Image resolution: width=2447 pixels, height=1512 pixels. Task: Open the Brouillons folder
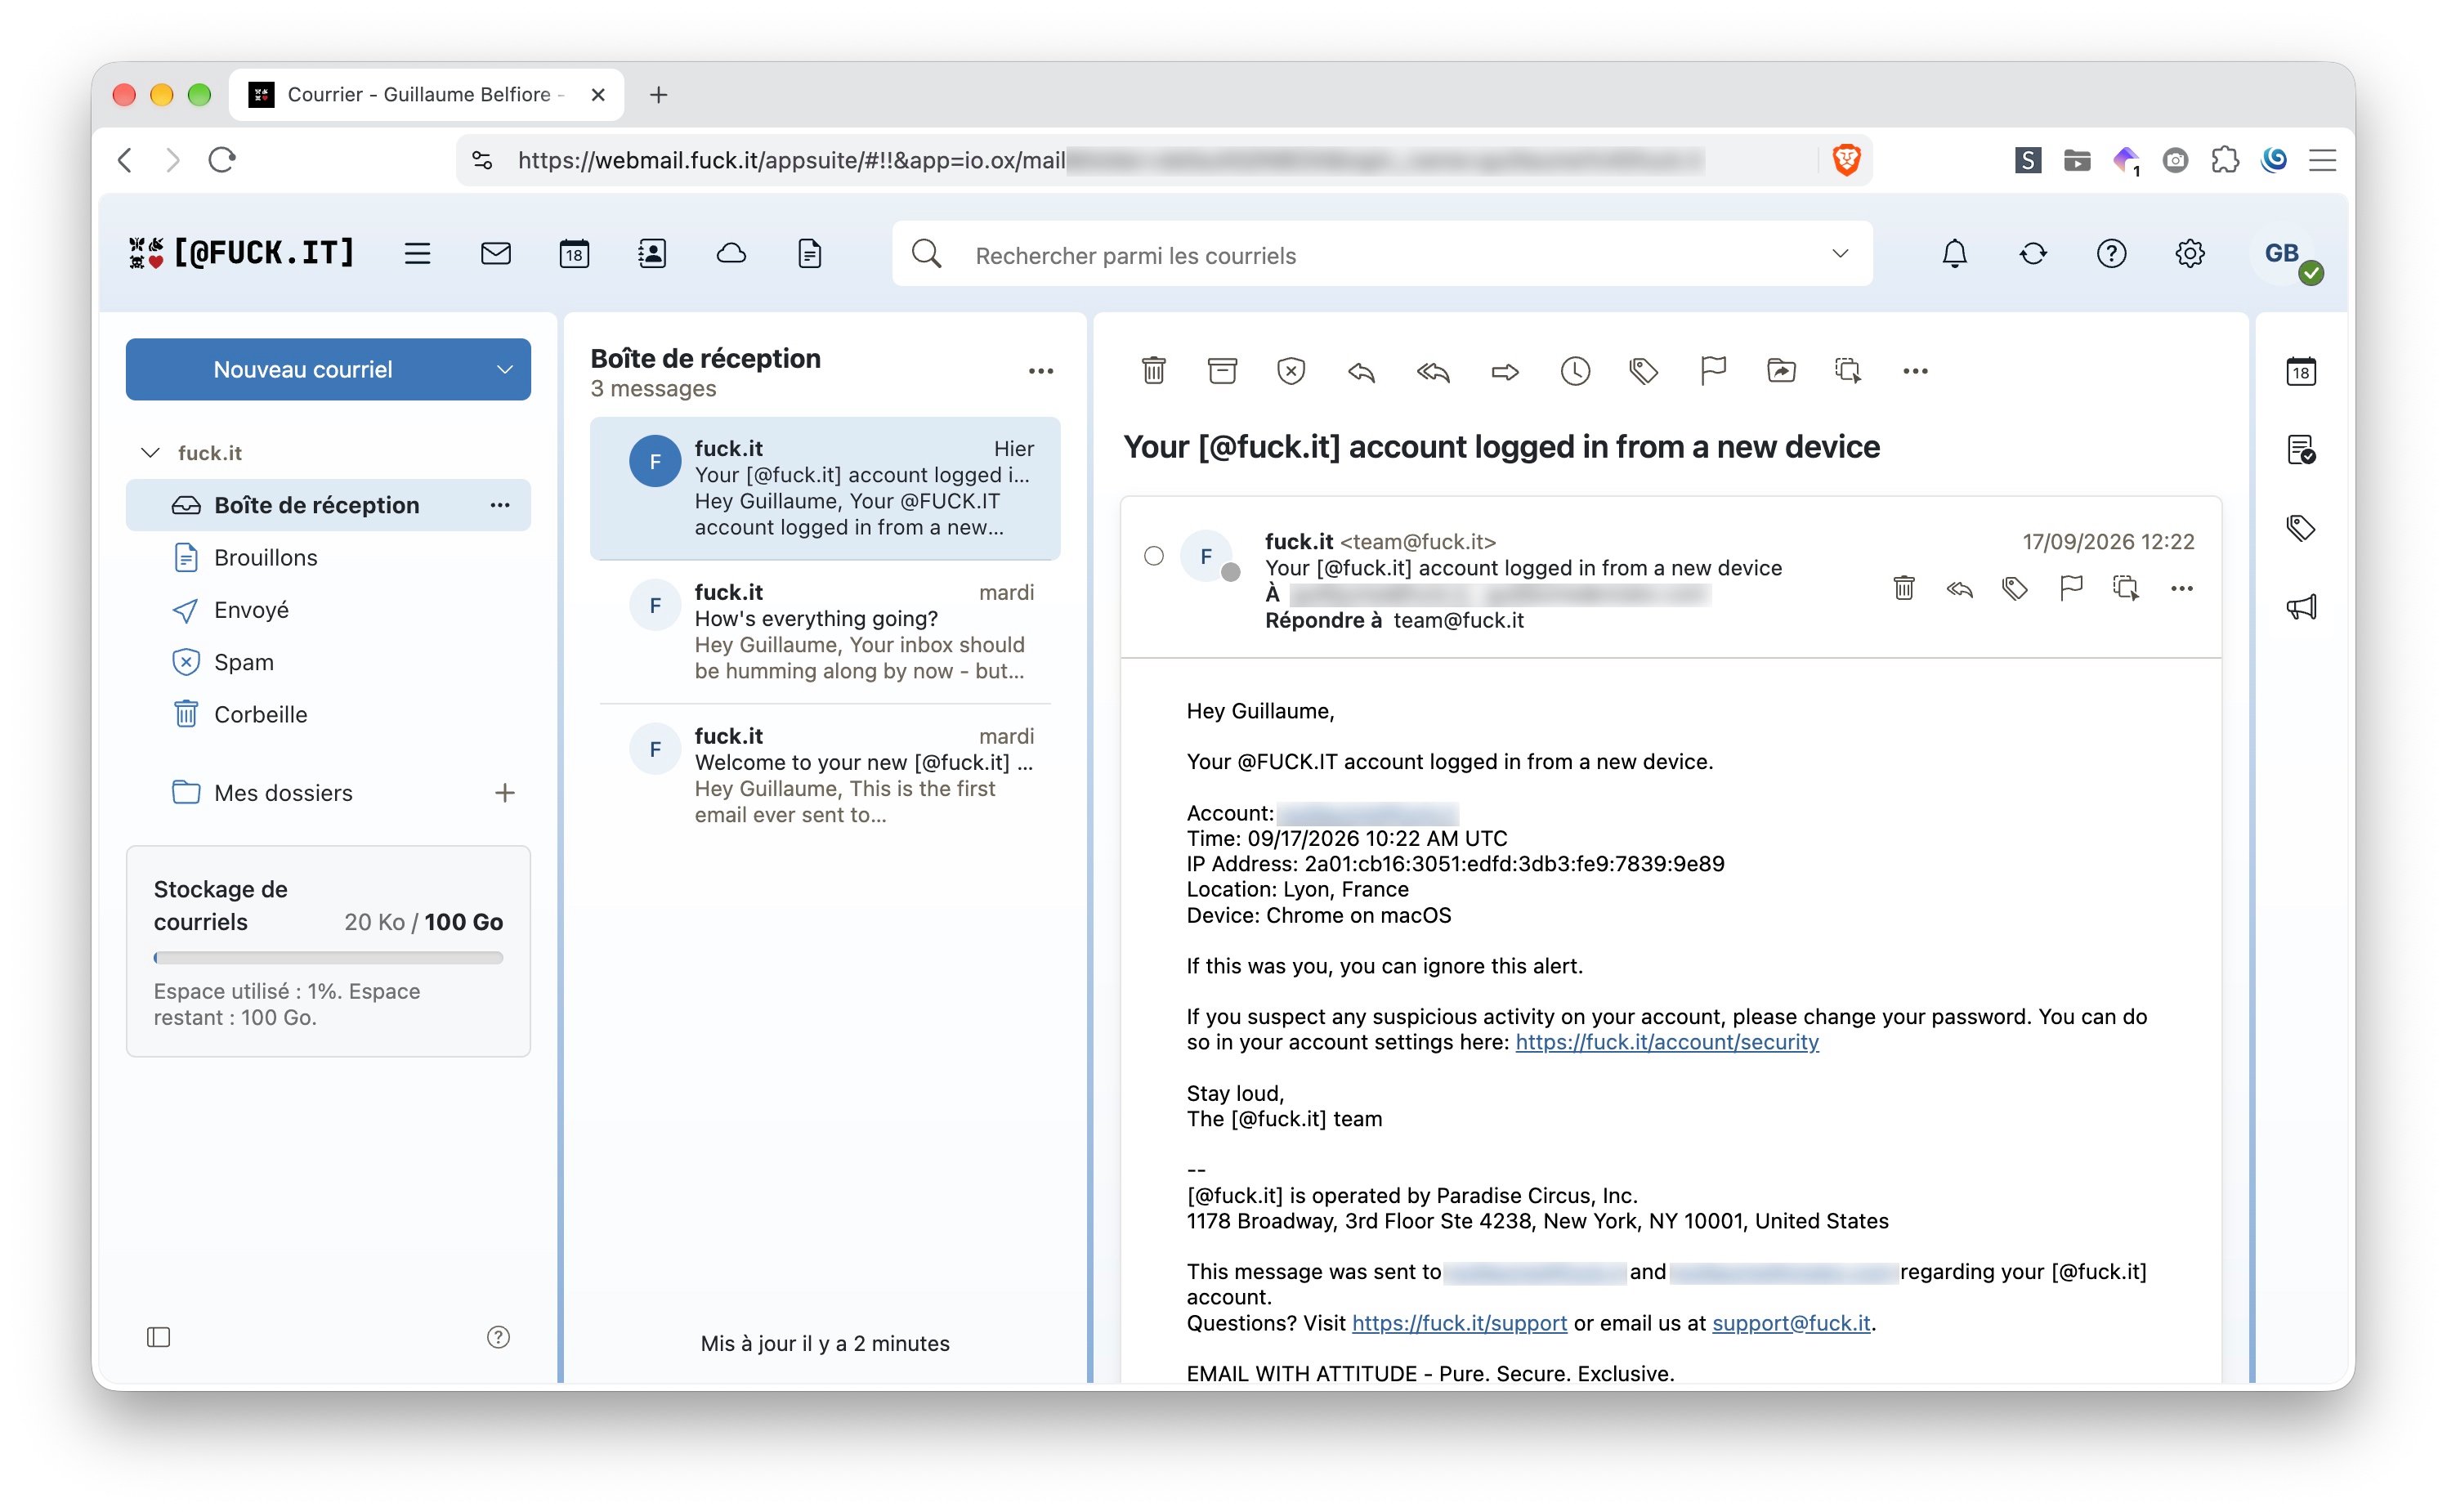pyautogui.click(x=328, y=557)
